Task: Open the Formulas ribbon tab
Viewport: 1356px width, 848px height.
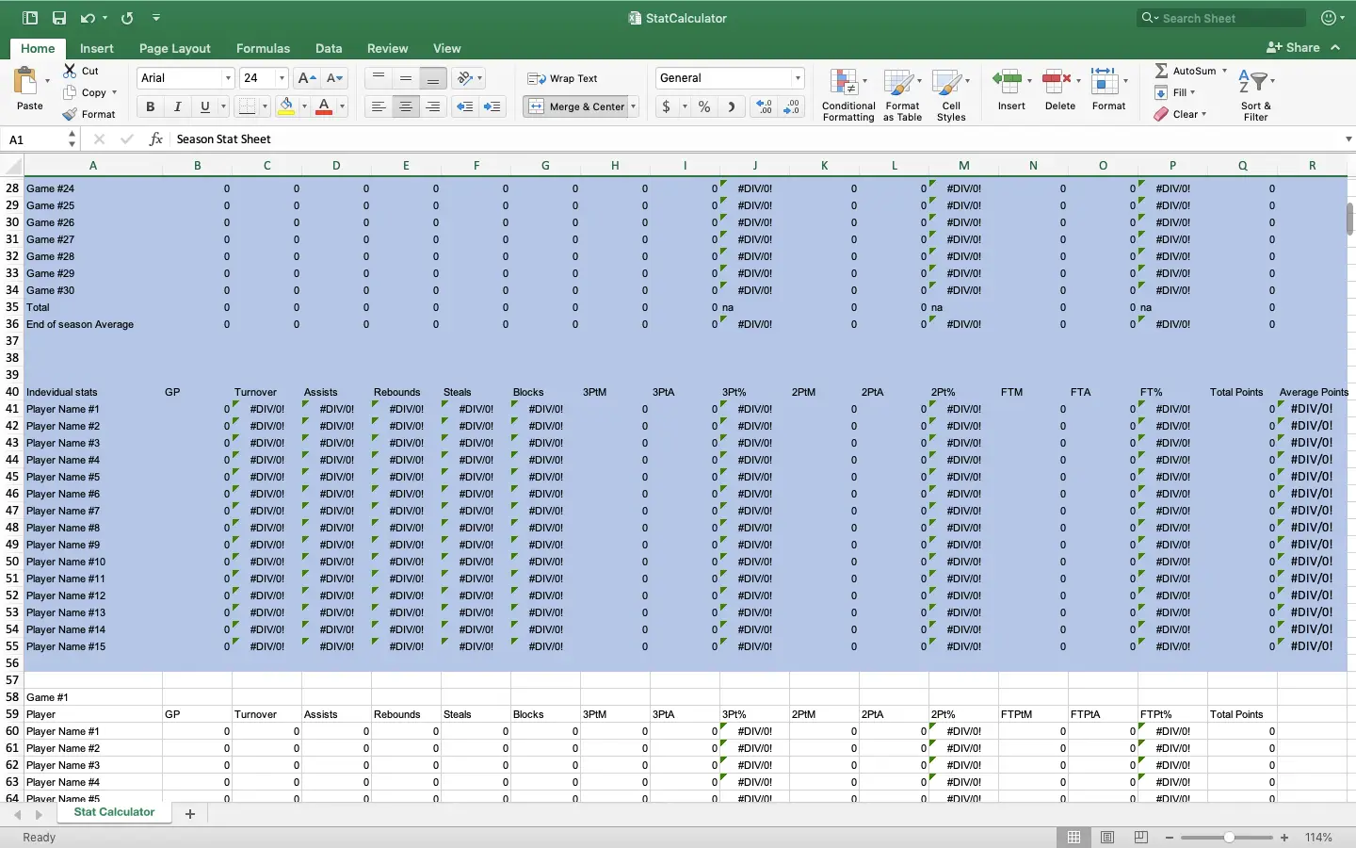Action: coord(263,48)
